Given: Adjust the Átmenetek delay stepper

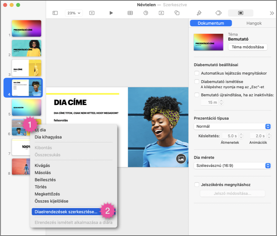Looking at the screenshot, I should pos(241,136).
